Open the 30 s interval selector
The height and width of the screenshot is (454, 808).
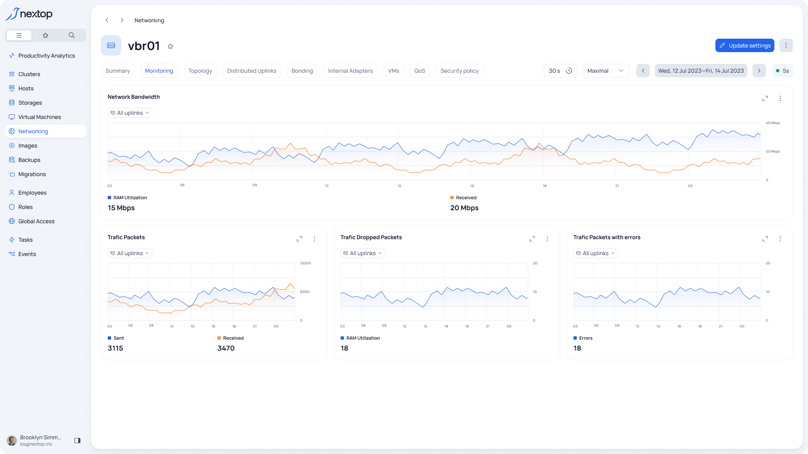(x=560, y=71)
